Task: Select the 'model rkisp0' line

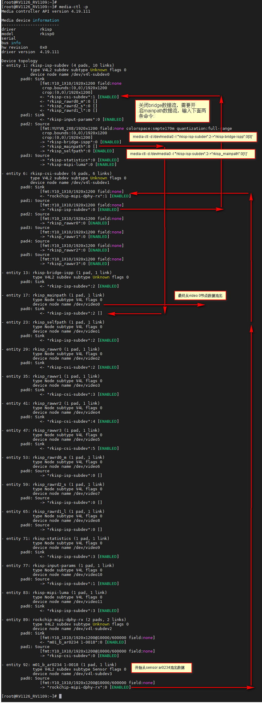Action: click(x=28, y=34)
